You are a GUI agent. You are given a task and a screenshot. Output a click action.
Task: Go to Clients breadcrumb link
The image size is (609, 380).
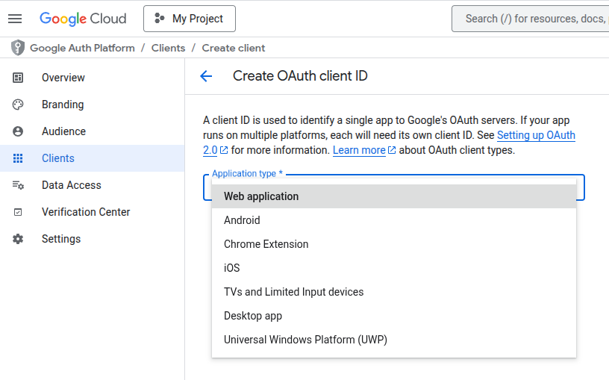(x=168, y=49)
